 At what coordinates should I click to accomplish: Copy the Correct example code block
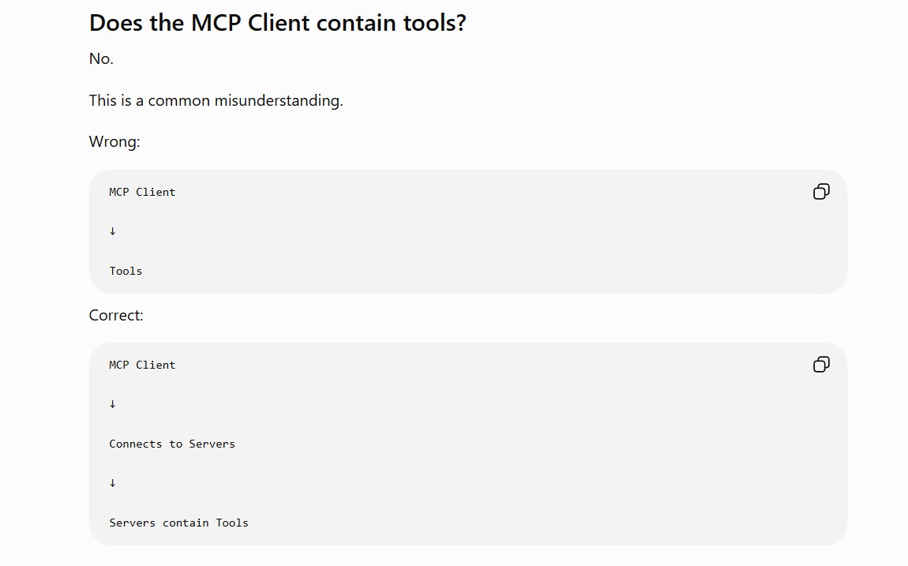(x=821, y=365)
